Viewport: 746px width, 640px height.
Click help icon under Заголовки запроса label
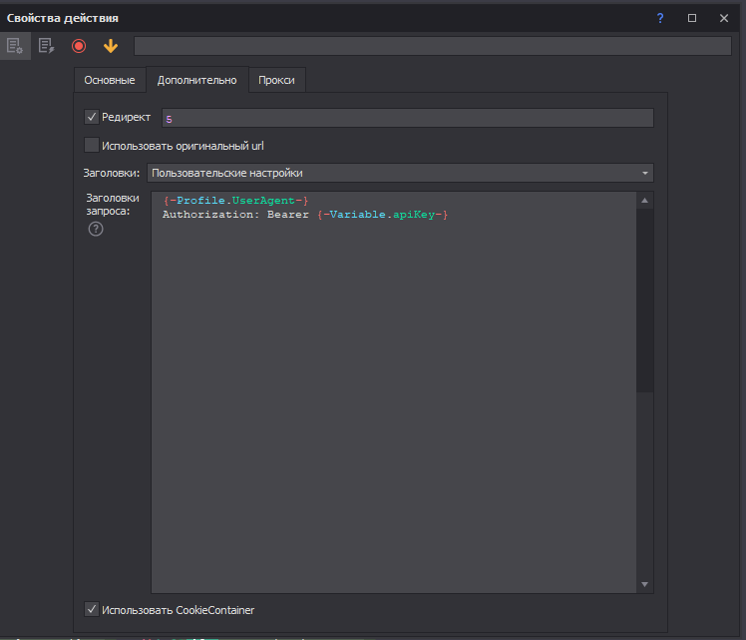tap(96, 230)
